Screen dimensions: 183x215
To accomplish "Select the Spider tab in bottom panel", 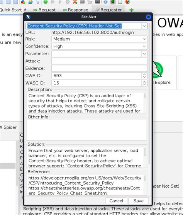I will tap(8, 127).
